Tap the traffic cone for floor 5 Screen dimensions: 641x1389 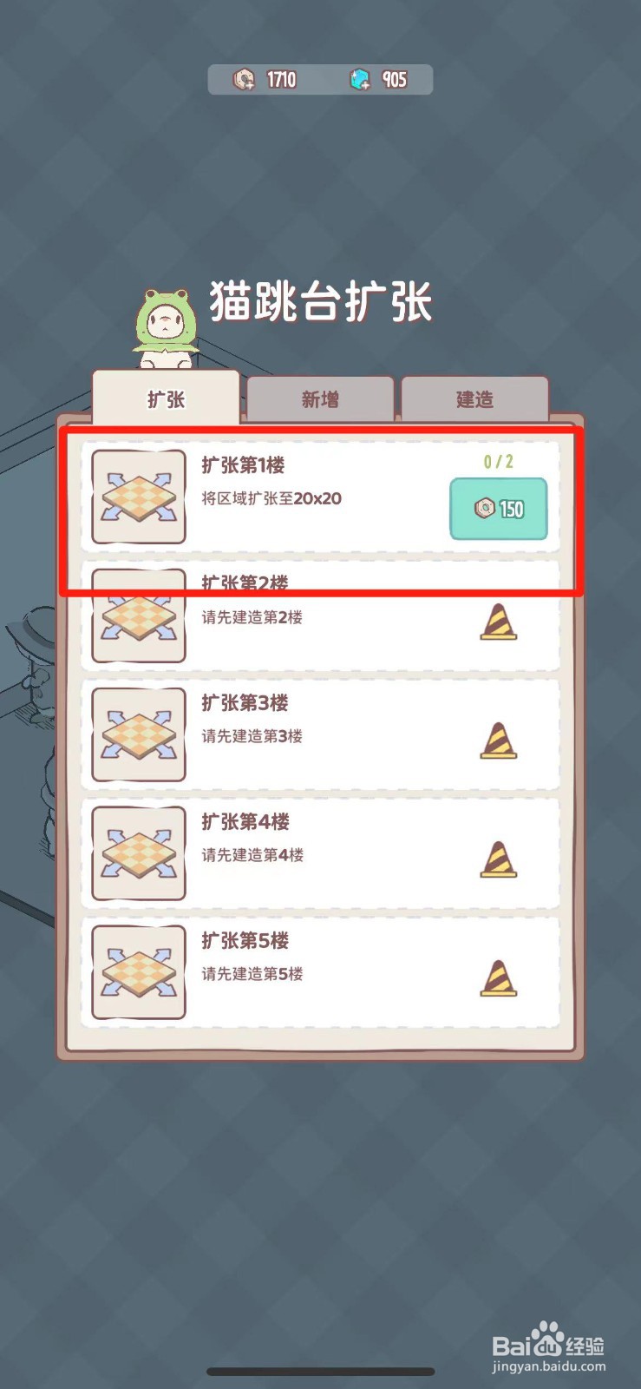(499, 978)
